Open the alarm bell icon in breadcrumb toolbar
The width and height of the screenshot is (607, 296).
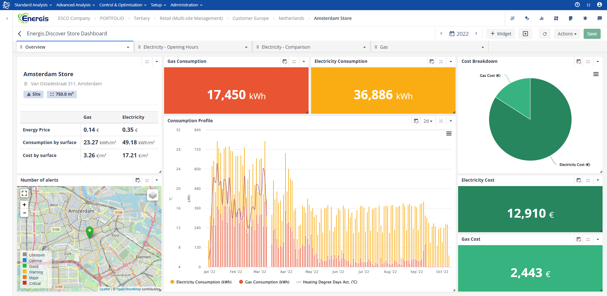point(585,18)
